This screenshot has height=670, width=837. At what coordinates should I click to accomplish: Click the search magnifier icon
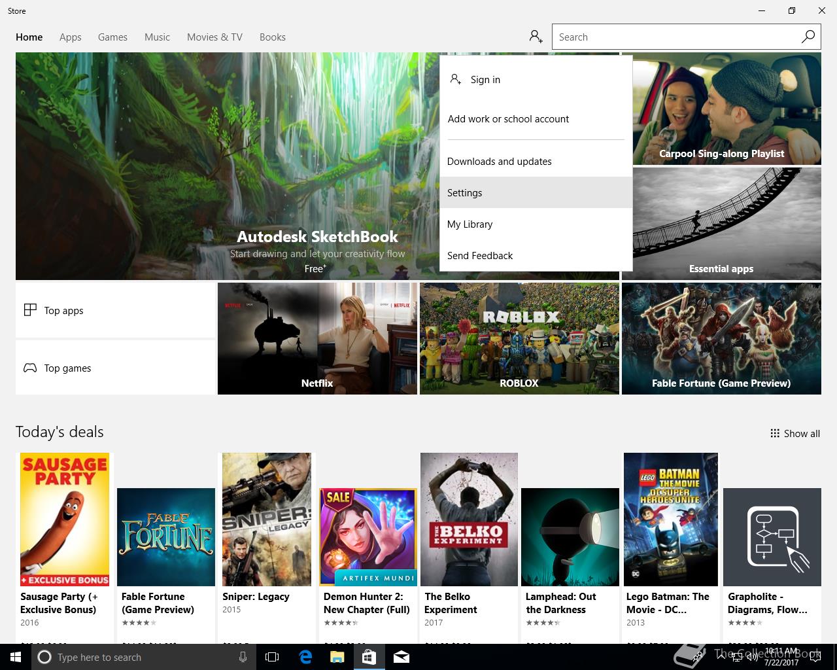point(808,37)
